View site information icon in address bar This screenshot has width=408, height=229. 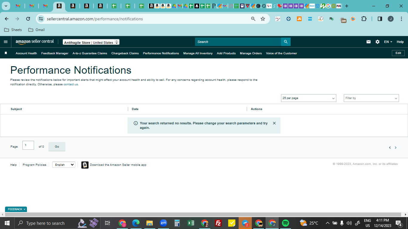click(x=41, y=19)
